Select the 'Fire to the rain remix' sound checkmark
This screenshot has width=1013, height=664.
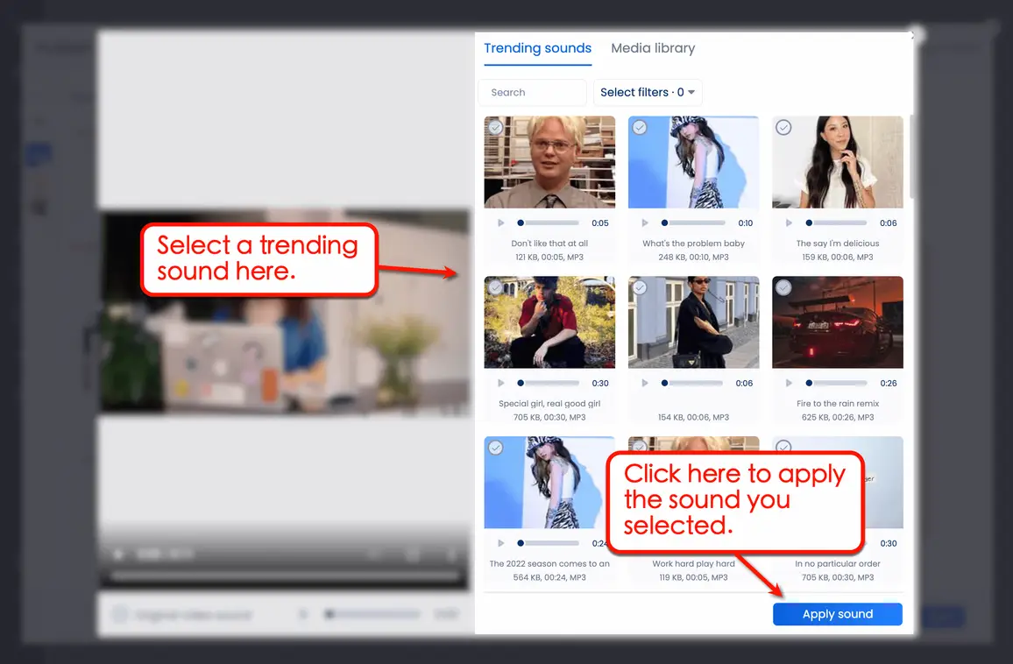(x=783, y=287)
